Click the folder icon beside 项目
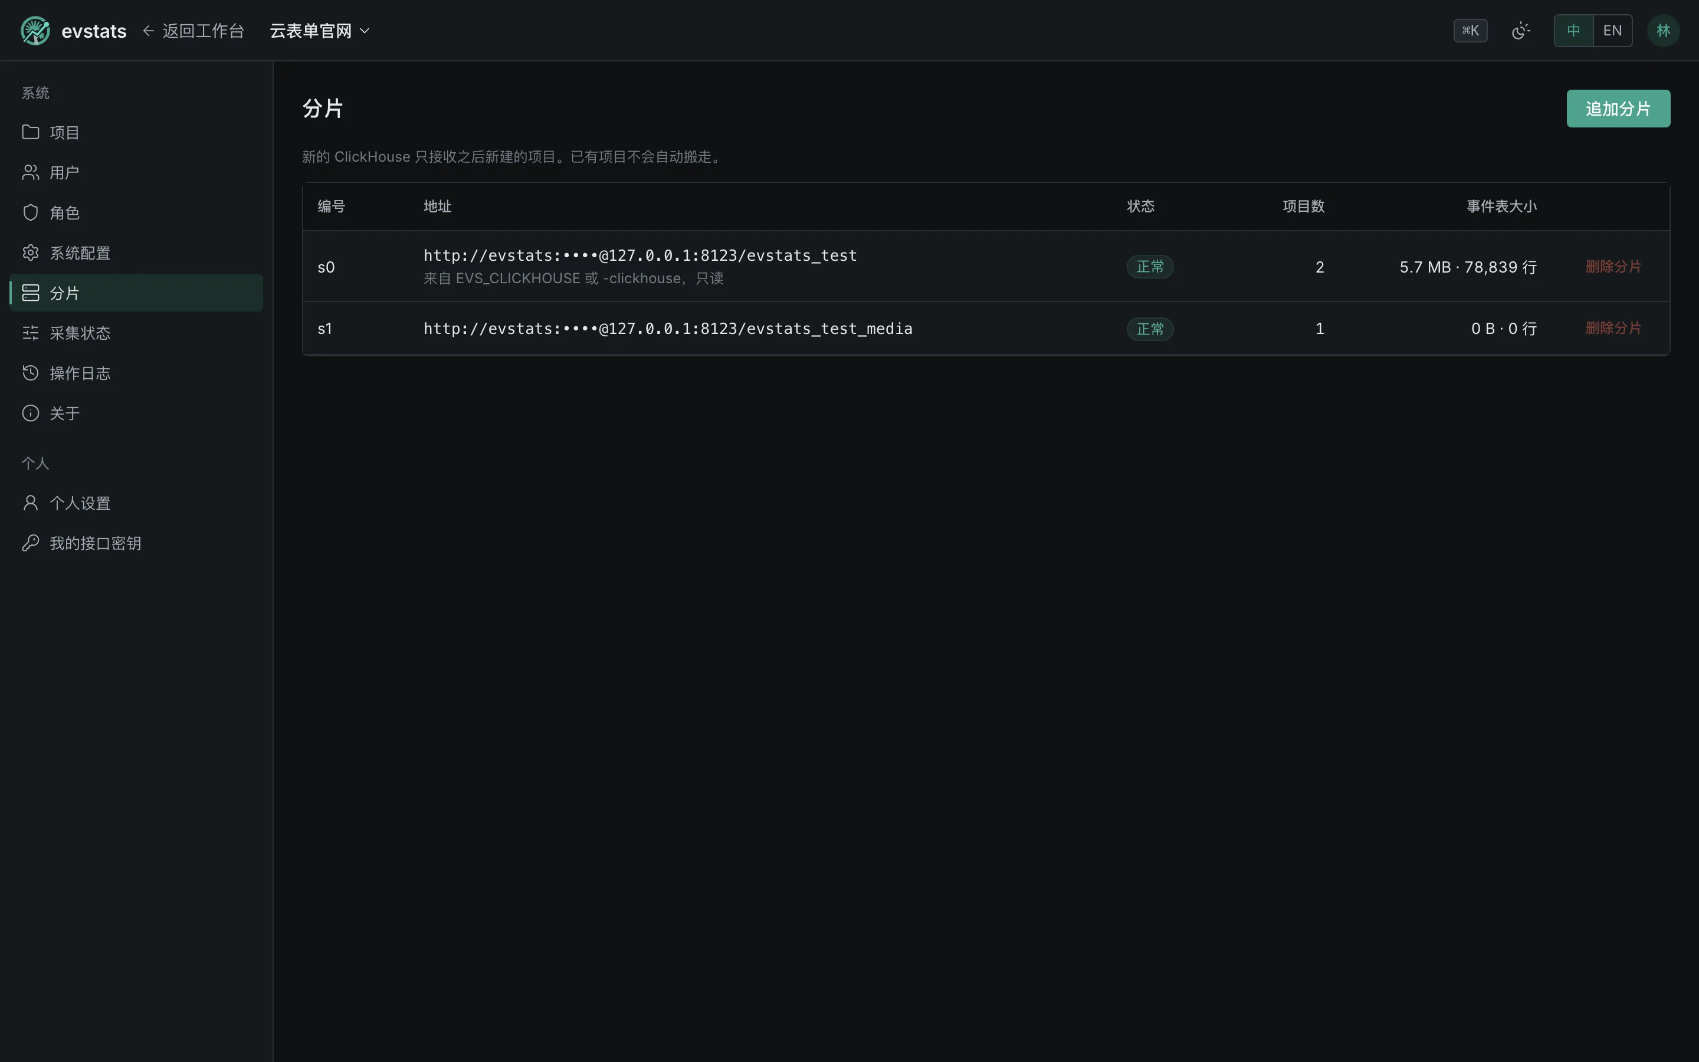This screenshot has height=1062, width=1699. pos(30,132)
